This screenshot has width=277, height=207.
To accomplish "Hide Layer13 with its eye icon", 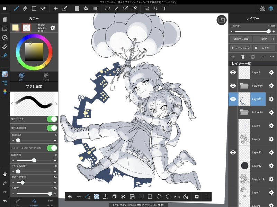I will (x=233, y=152).
